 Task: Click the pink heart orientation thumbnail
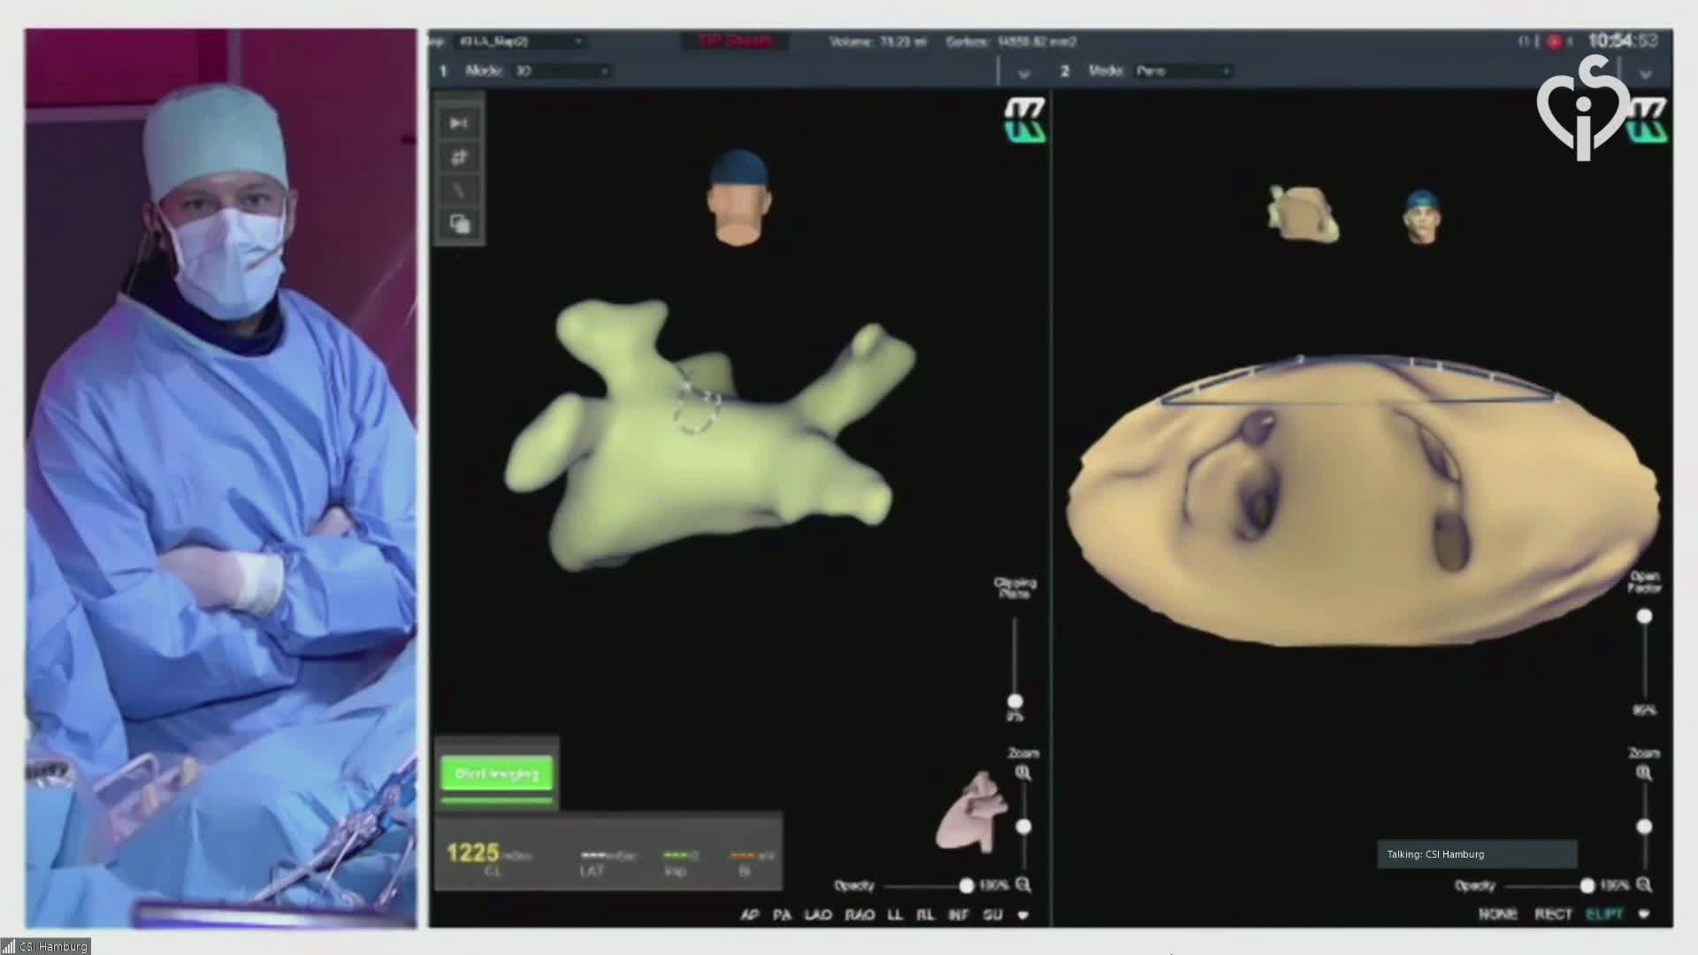(971, 813)
